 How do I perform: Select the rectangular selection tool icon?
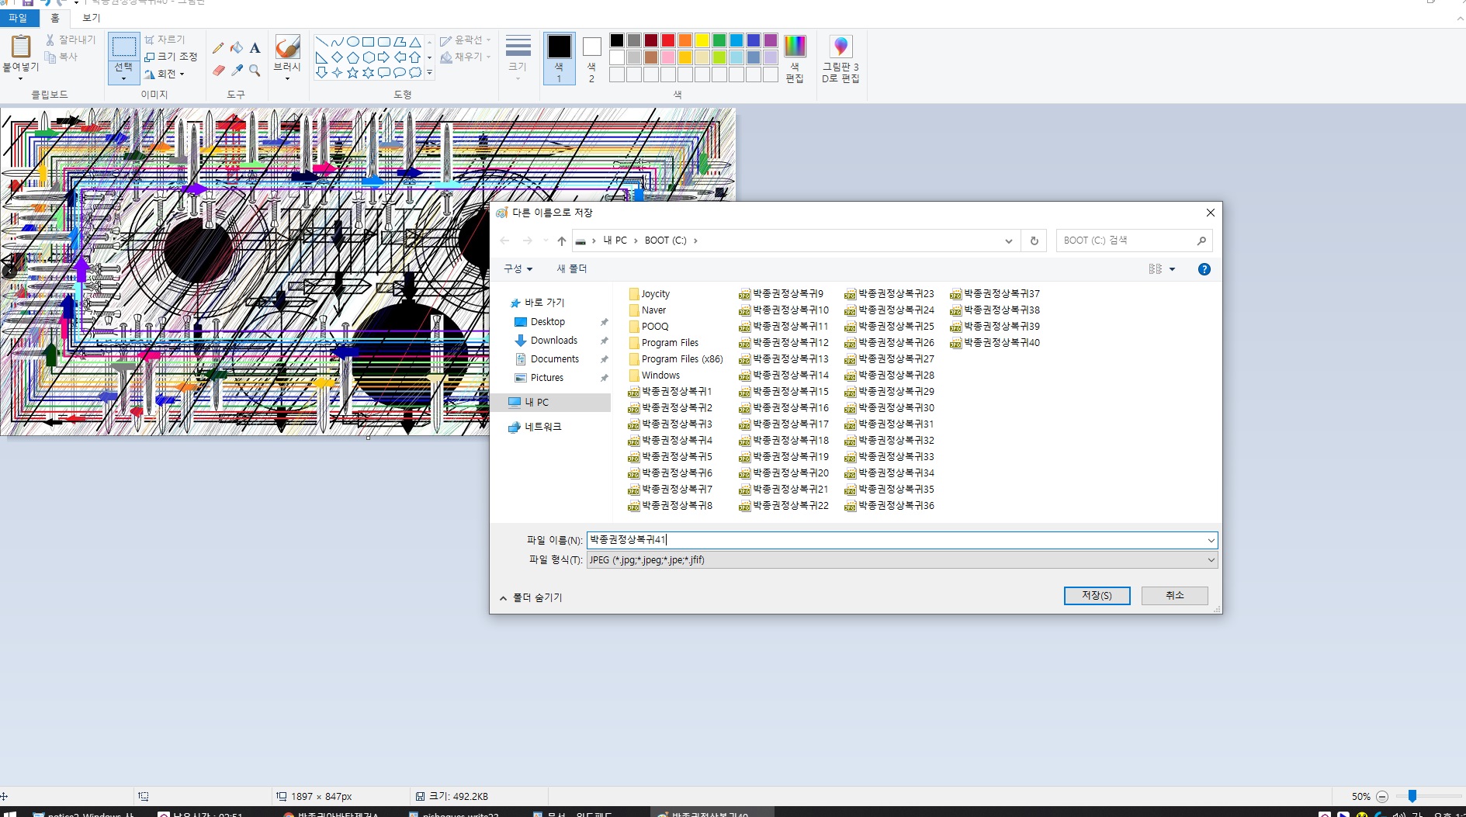pyautogui.click(x=123, y=47)
